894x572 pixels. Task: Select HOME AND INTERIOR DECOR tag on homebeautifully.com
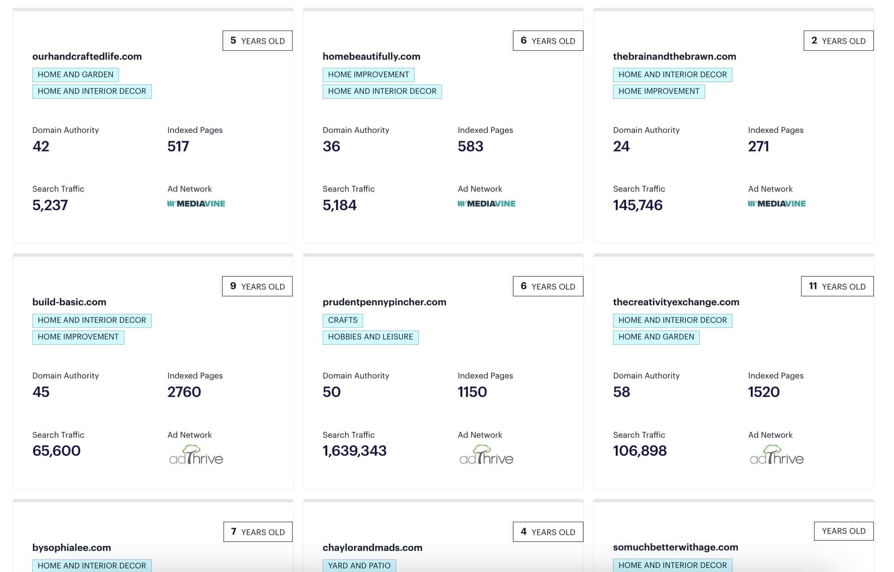(x=382, y=91)
